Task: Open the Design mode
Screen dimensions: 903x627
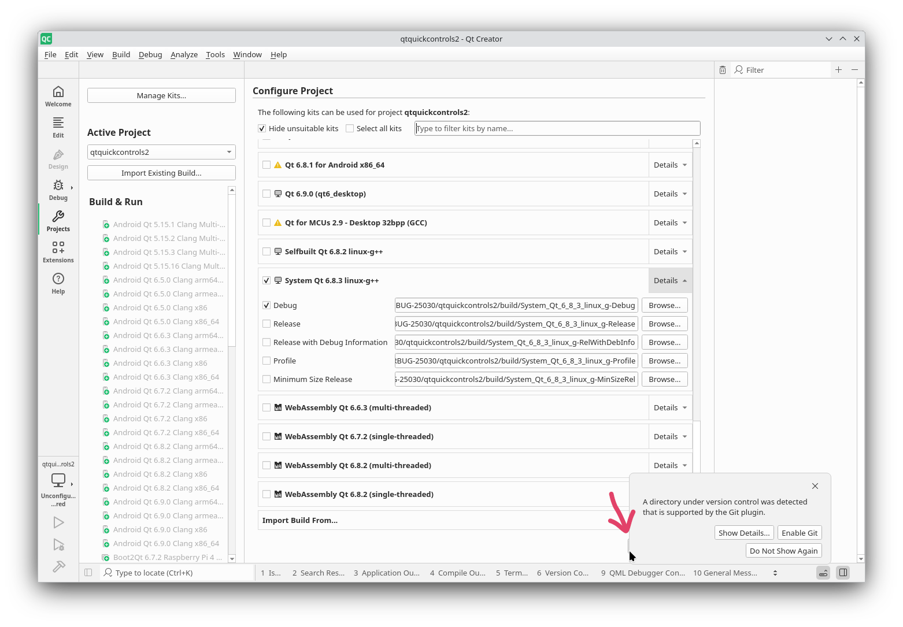Action: 58,158
